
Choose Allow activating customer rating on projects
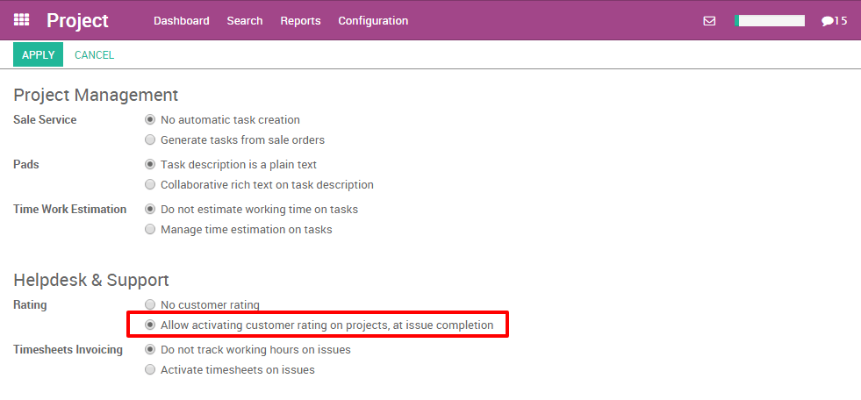(x=150, y=325)
